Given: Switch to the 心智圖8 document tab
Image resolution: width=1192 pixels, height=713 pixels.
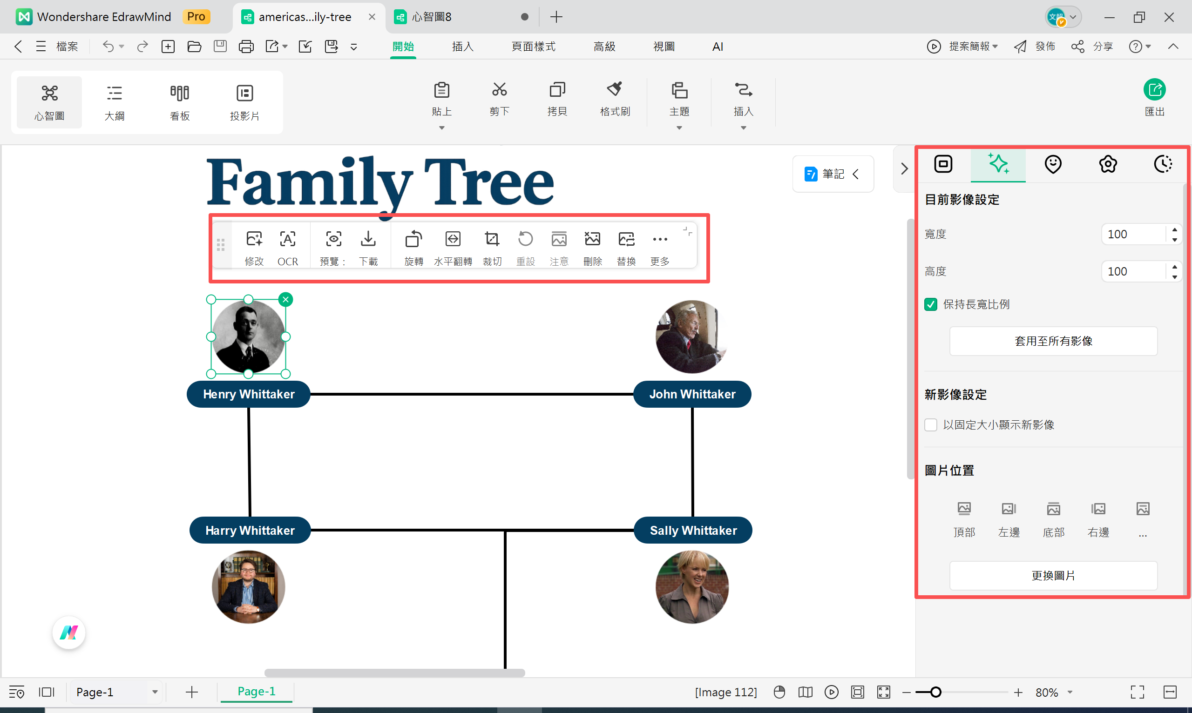Looking at the screenshot, I should [432, 17].
